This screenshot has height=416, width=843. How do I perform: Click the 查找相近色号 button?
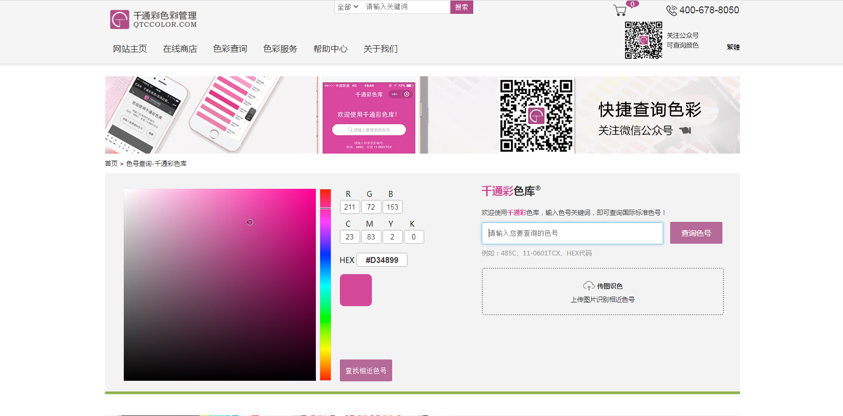(366, 371)
